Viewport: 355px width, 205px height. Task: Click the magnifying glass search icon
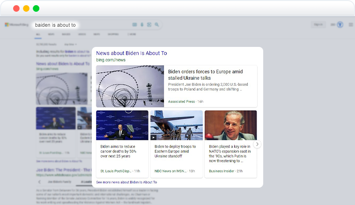[157, 24]
